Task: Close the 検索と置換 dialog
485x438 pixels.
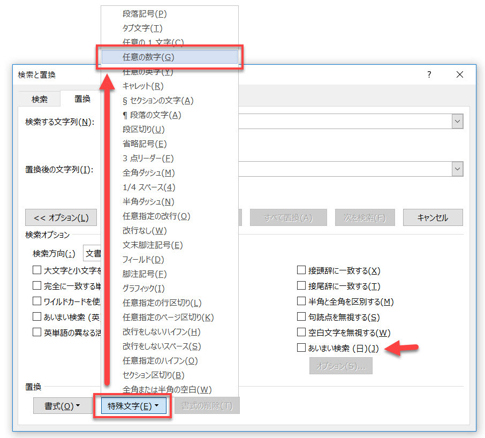Action: click(x=459, y=75)
